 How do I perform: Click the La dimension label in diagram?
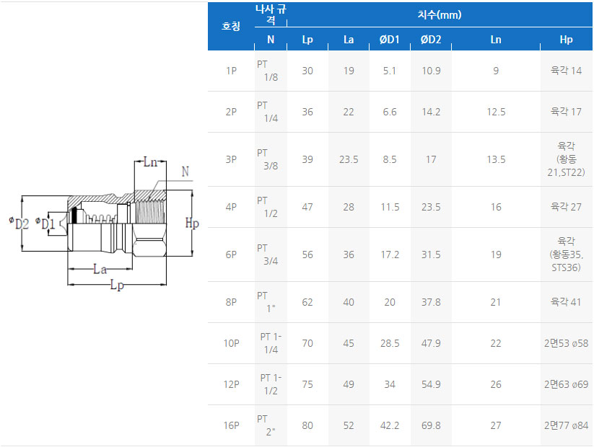click(x=100, y=269)
